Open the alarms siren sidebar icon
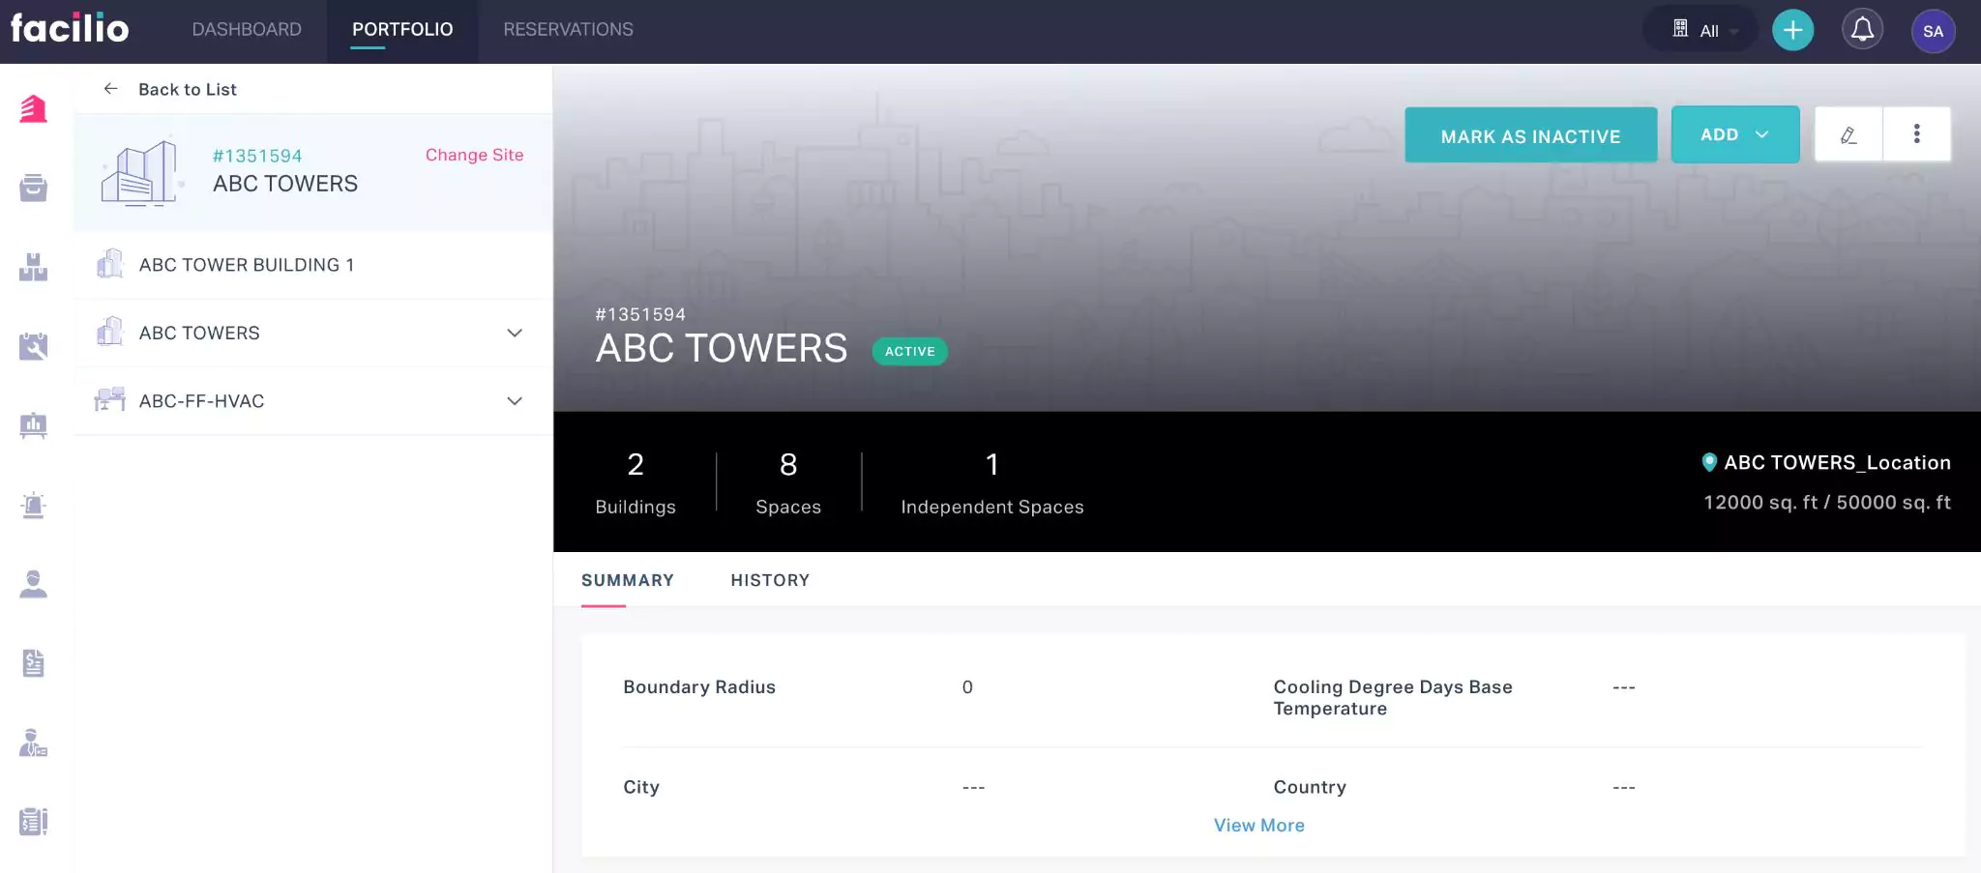 [x=34, y=505]
